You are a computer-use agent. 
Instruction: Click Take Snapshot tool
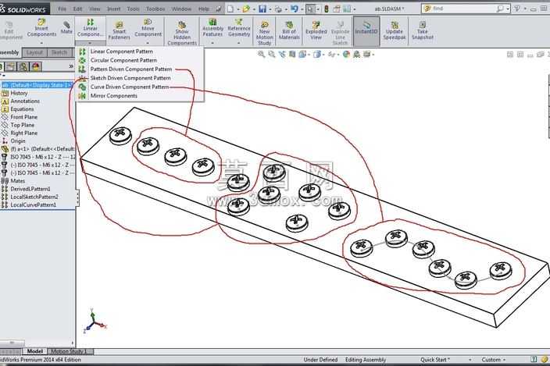423,30
